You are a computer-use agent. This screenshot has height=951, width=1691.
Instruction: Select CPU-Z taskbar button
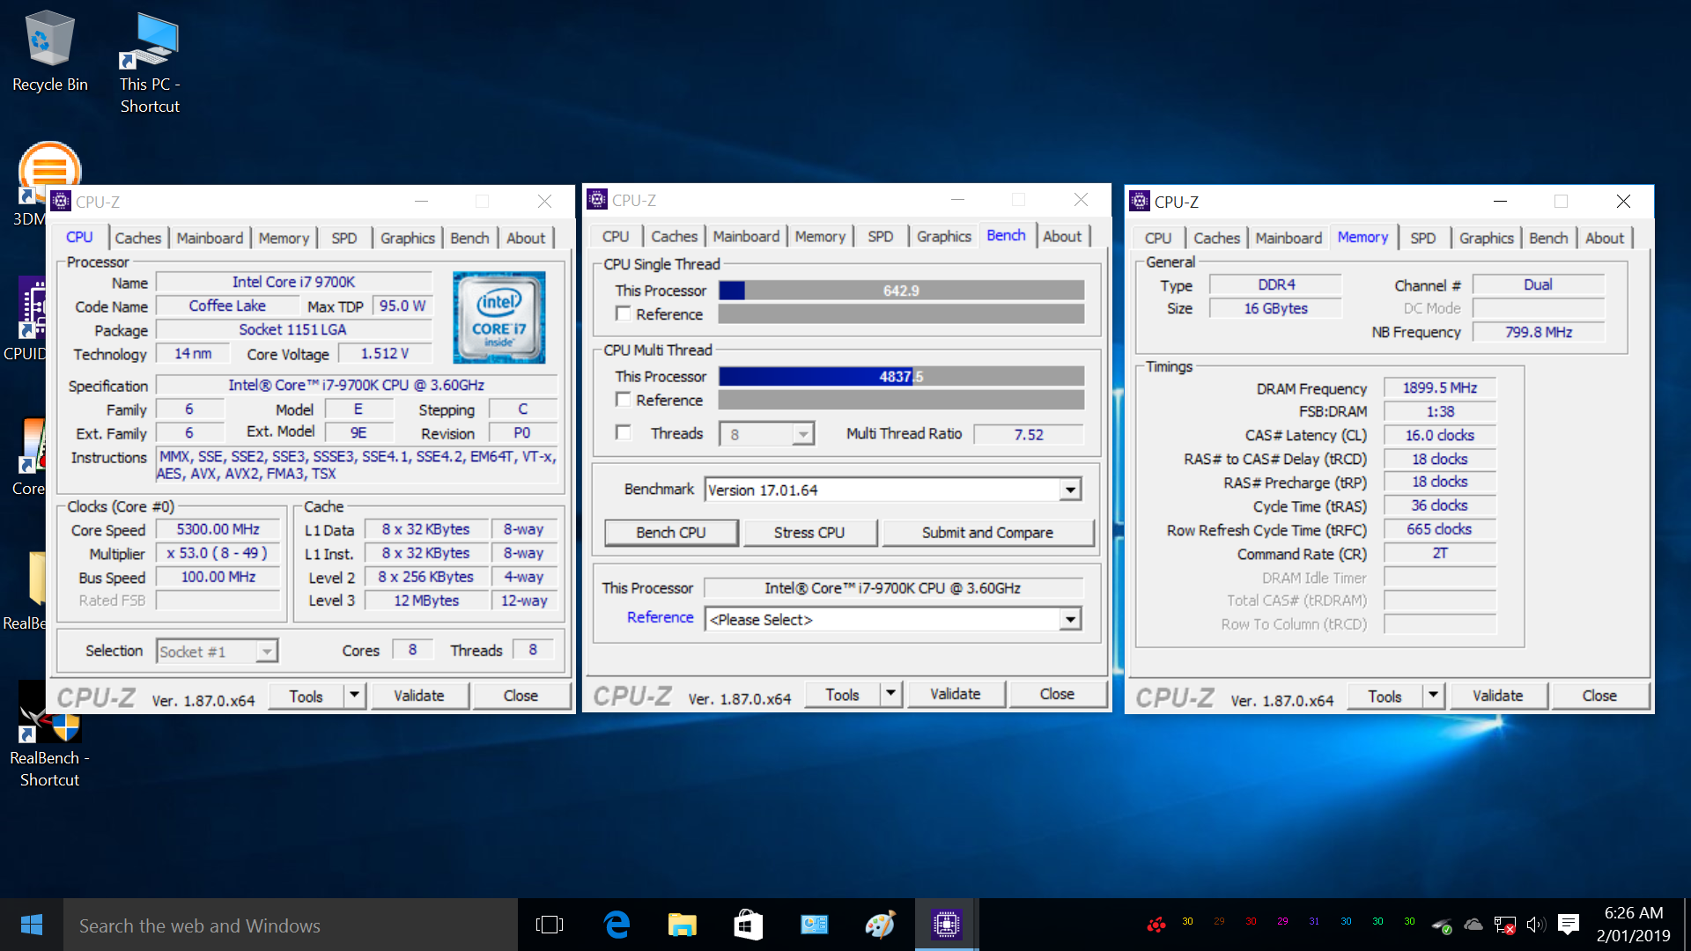(947, 925)
